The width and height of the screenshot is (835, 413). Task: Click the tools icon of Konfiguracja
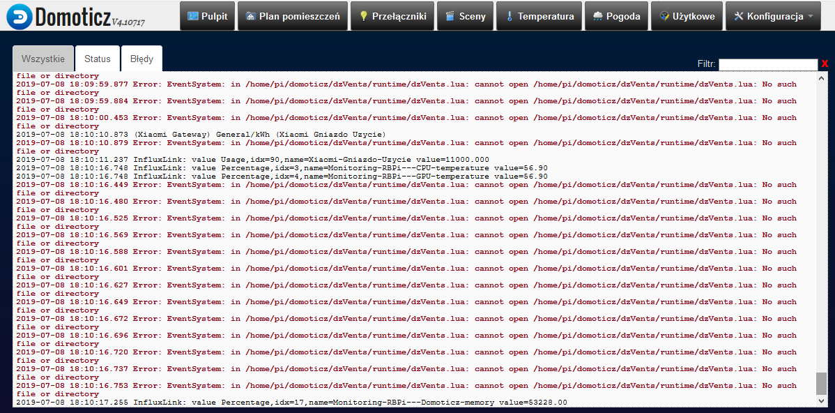click(x=739, y=16)
